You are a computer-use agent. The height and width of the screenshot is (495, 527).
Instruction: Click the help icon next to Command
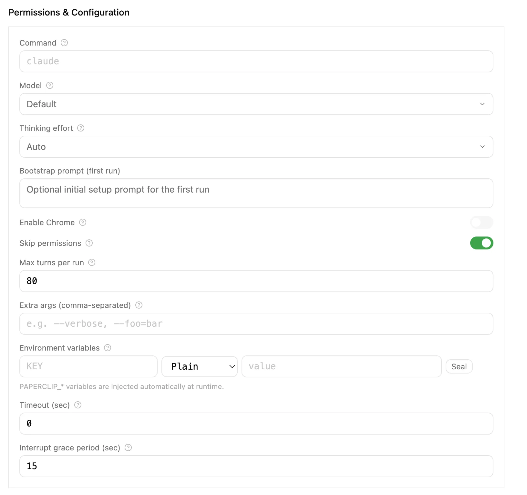pyautogui.click(x=64, y=43)
